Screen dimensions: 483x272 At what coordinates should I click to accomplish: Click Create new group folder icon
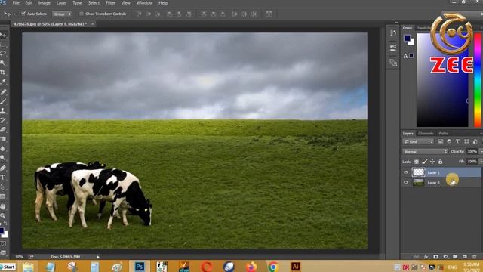pyautogui.click(x=455, y=257)
